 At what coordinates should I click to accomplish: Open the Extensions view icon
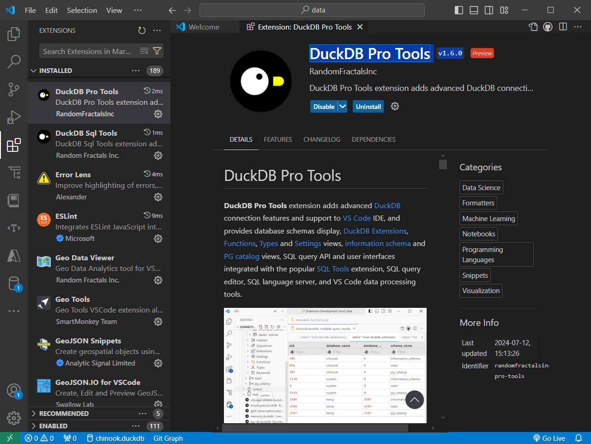(x=14, y=145)
